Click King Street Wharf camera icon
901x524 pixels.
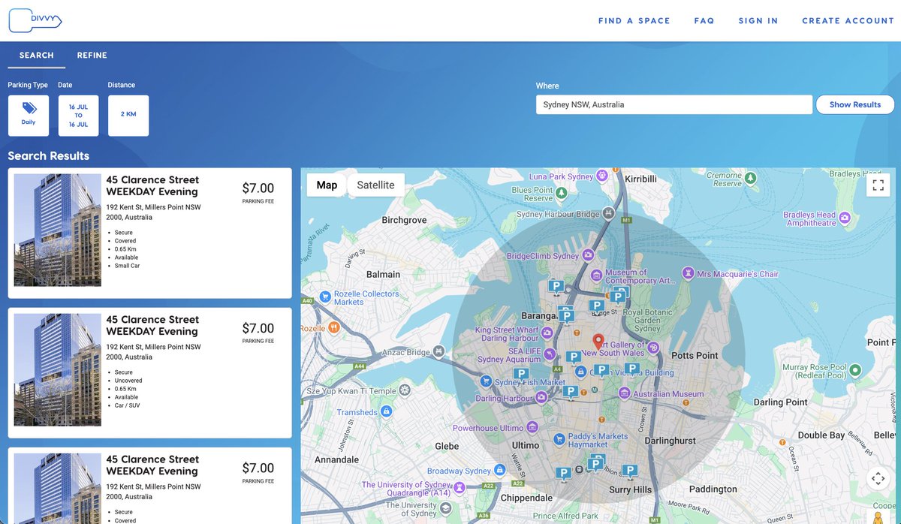coord(547,333)
